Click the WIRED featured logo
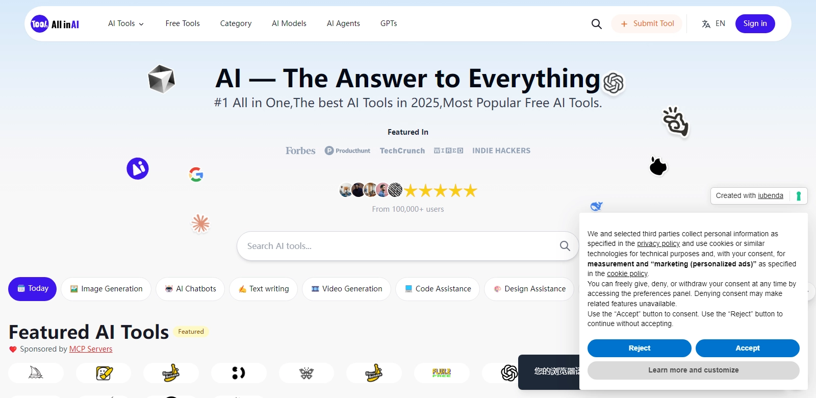The width and height of the screenshot is (816, 398). tap(448, 151)
